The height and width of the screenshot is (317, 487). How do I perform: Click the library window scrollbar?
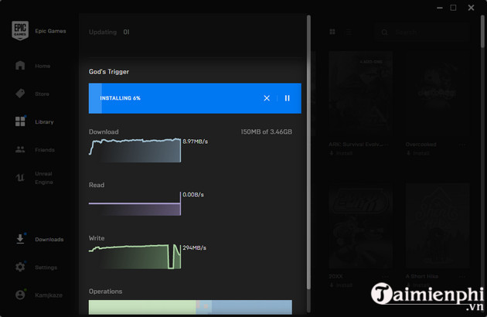482,31
